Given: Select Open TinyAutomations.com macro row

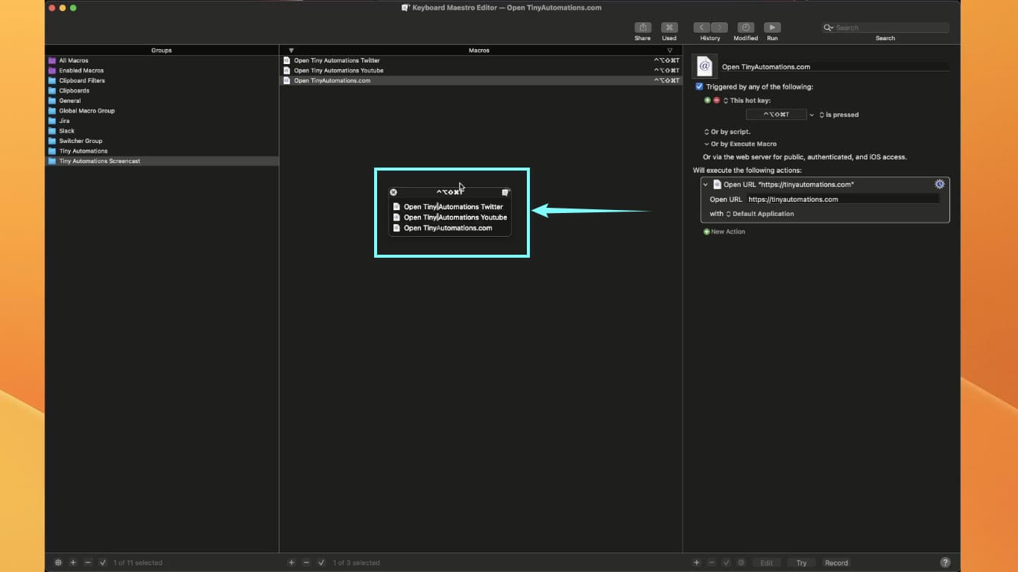Looking at the screenshot, I should point(481,80).
